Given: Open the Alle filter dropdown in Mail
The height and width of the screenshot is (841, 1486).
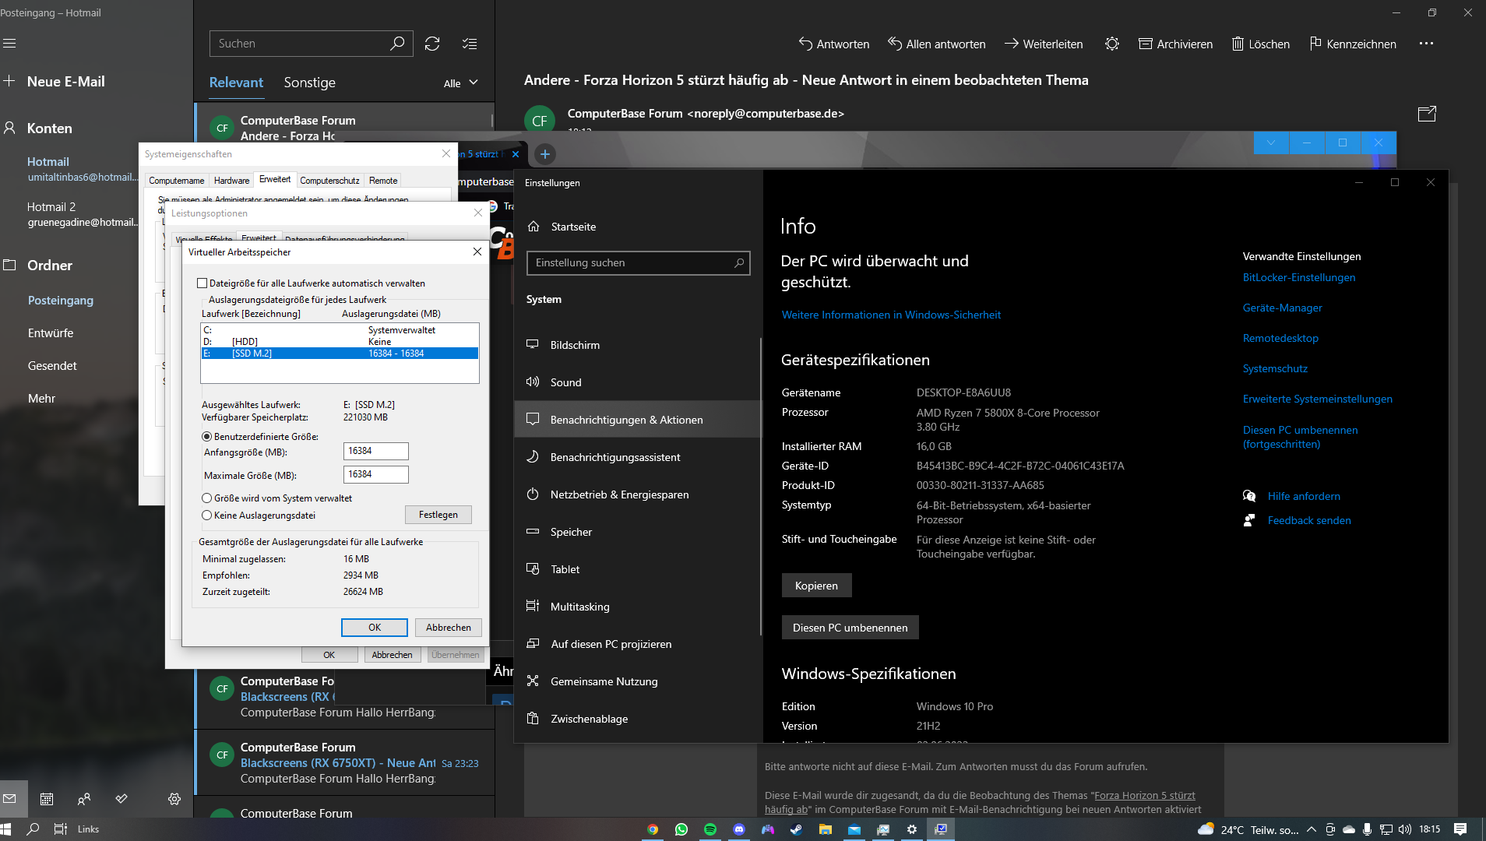Looking at the screenshot, I should (460, 83).
